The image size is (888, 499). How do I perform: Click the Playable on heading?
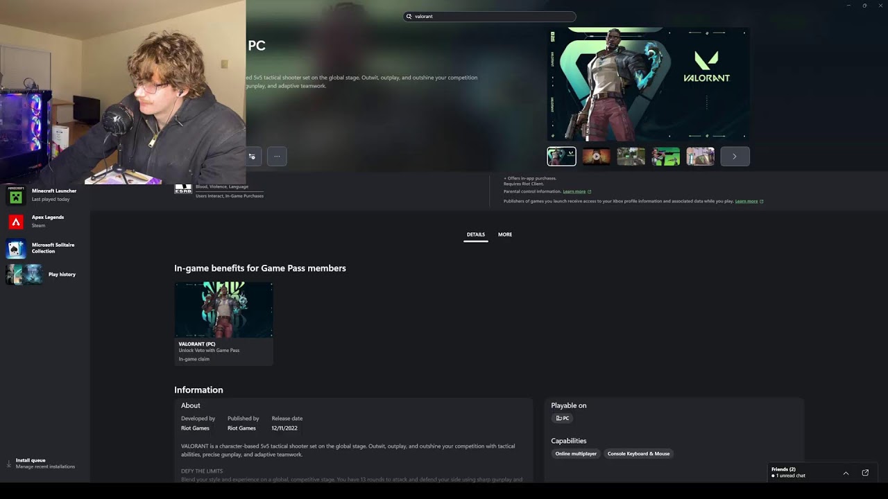[569, 405]
